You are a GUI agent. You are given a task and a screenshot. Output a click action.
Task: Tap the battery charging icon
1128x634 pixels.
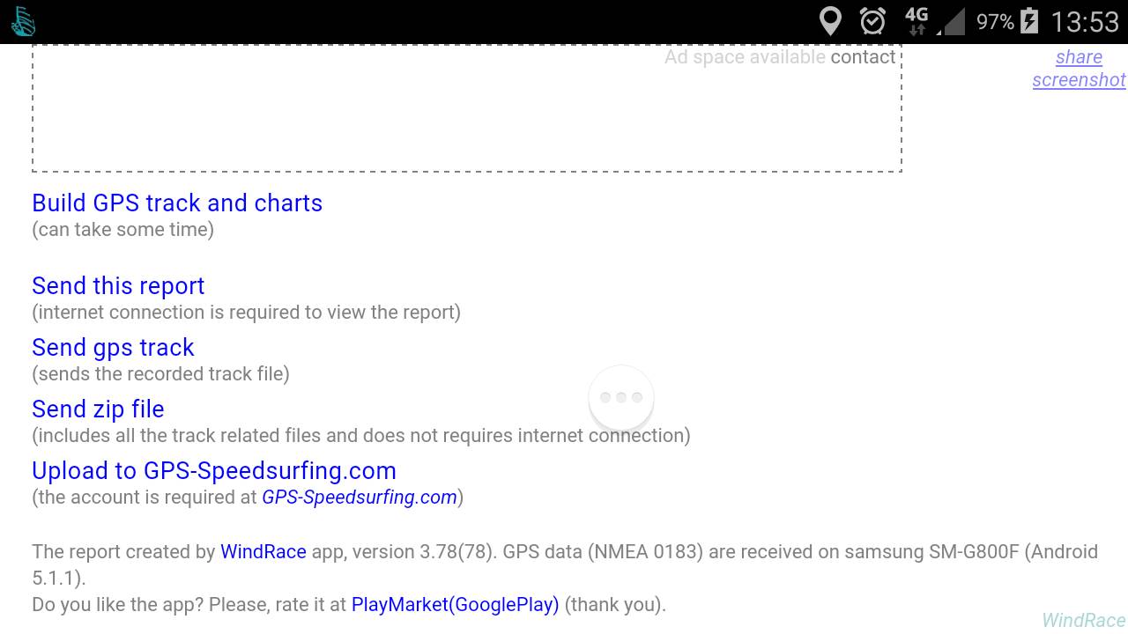1029,21
